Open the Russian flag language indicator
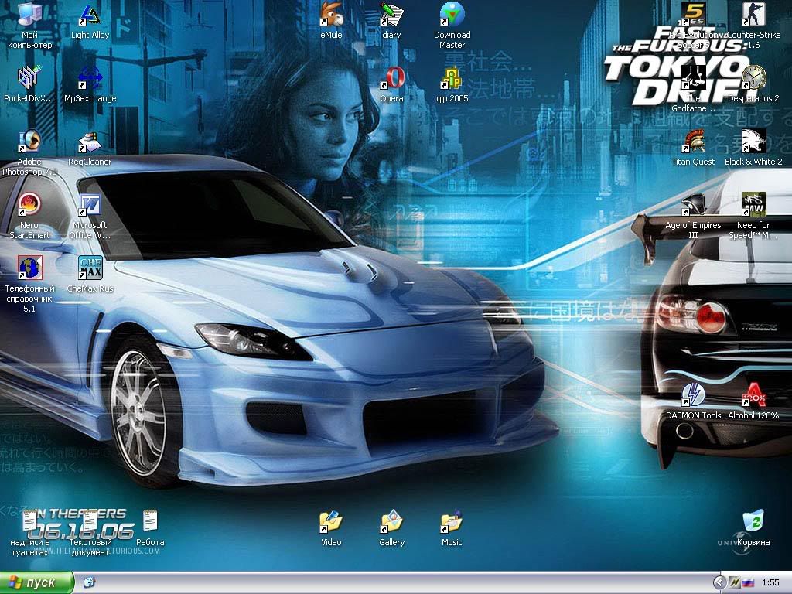The width and height of the screenshot is (792, 594). tap(748, 583)
